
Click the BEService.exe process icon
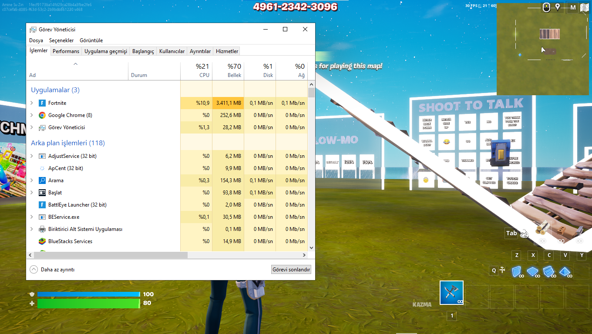pos(42,217)
